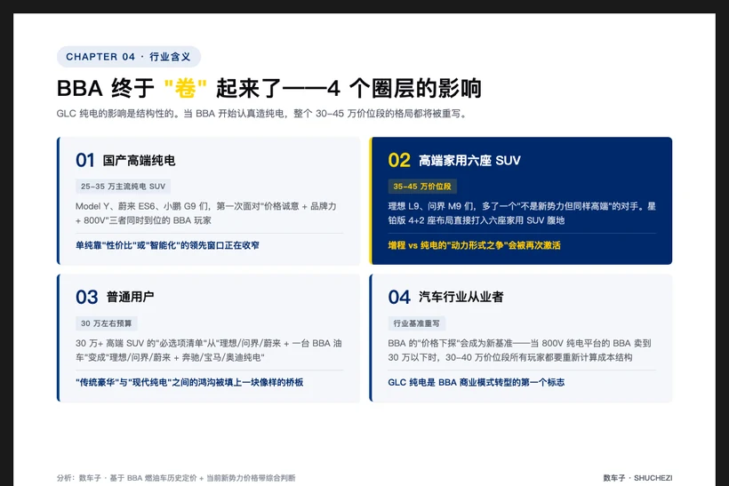
Task: Click the subtitle beginning 'GLC 纯电的影响是结构性的'
Action: point(261,114)
